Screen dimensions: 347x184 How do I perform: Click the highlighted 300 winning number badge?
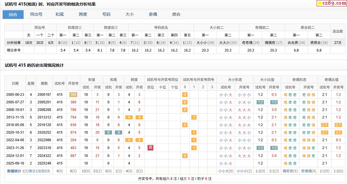[73, 95]
